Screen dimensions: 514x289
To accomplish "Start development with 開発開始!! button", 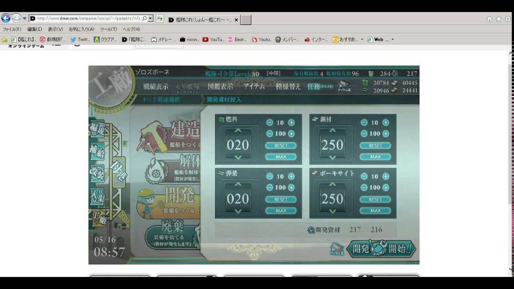I will [381, 248].
